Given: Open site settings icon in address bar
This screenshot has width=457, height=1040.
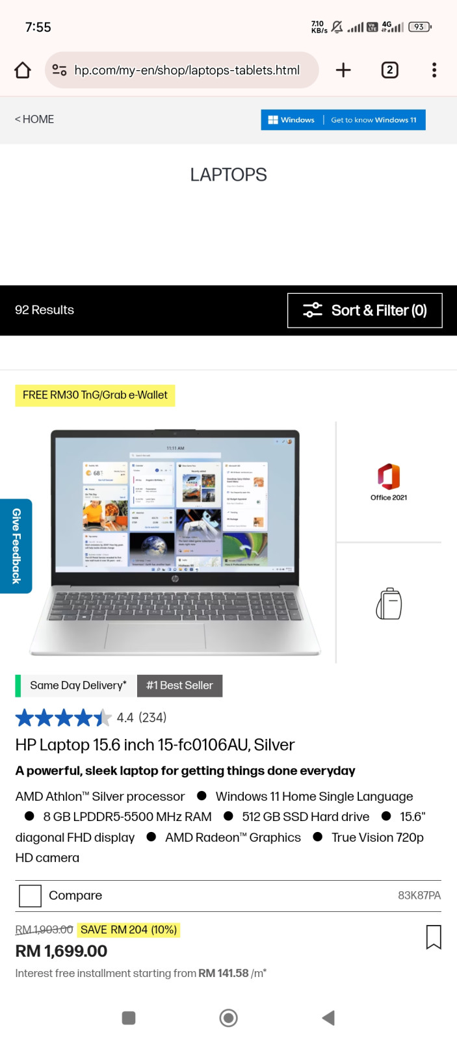Looking at the screenshot, I should pos(59,70).
